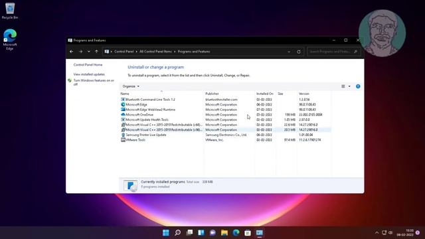Open View installed updates link
This screenshot has width=425, height=239.
pos(89,74)
